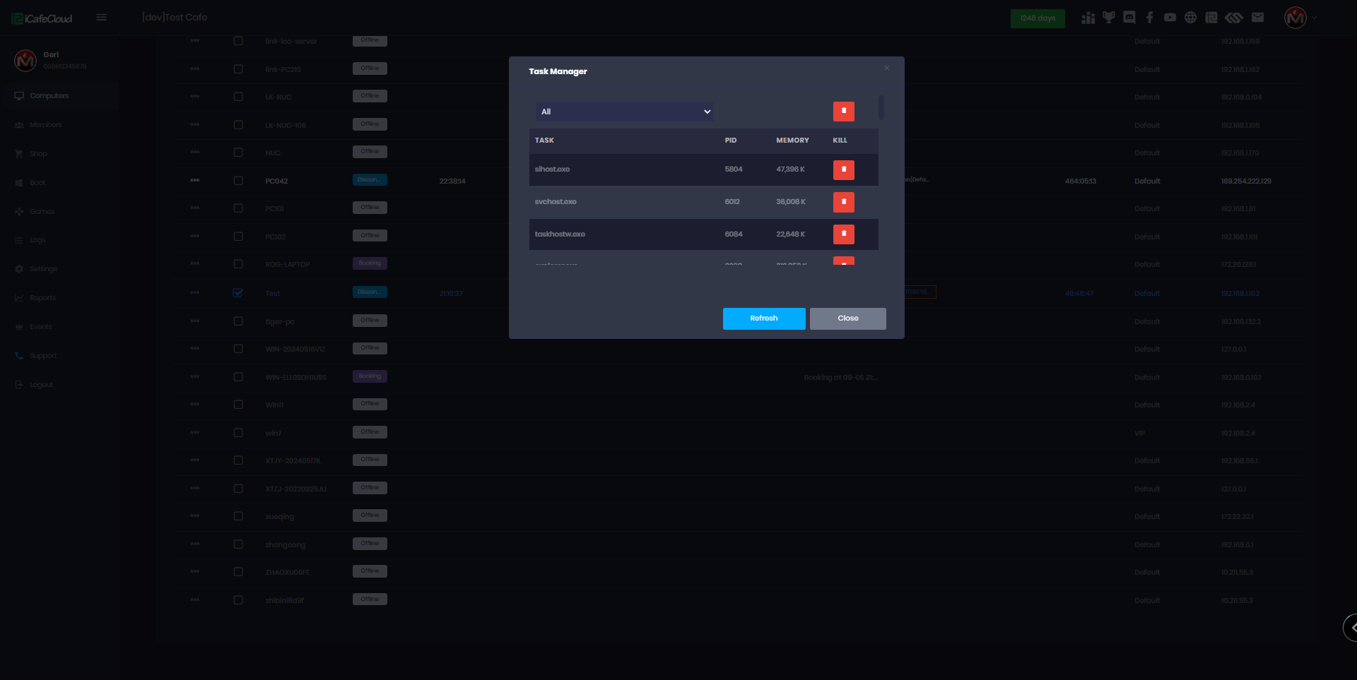Viewport: 1357px width, 680px height.
Task: Select the svchost.exe task name
Action: coord(556,202)
